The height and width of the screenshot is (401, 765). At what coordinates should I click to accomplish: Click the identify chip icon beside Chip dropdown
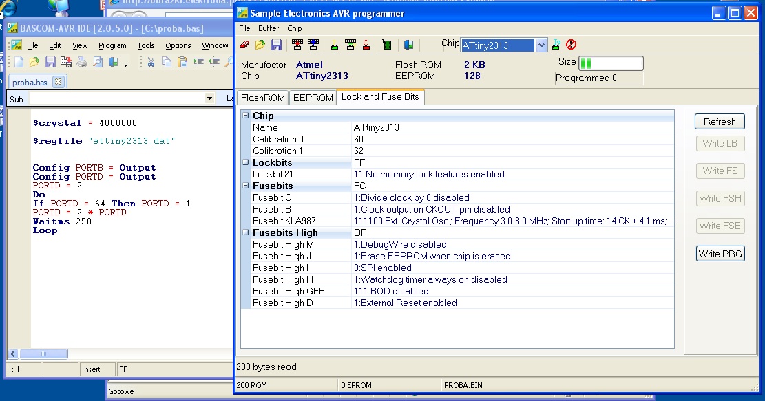coord(556,45)
